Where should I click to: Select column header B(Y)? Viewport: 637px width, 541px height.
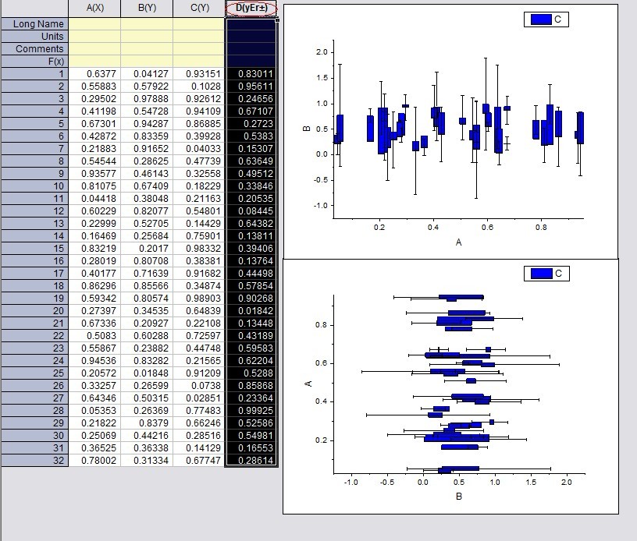(x=147, y=8)
